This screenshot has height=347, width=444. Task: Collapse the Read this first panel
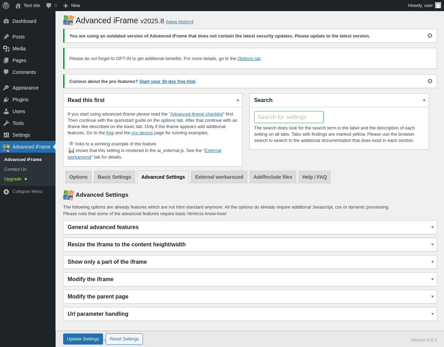pos(238,100)
